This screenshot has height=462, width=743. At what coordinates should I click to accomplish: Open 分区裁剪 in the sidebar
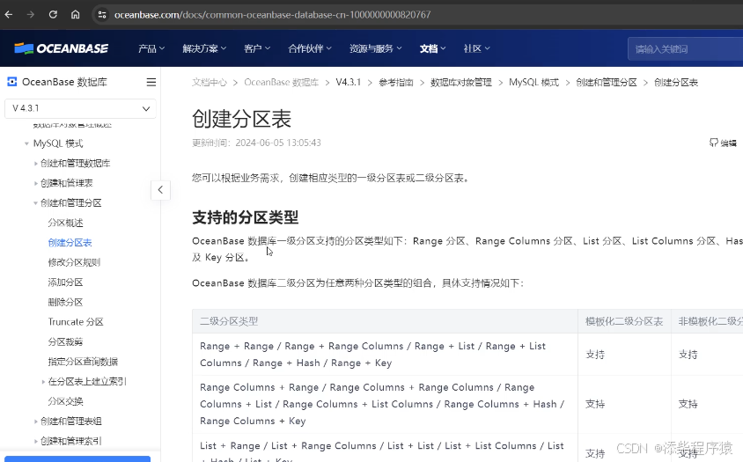pos(65,341)
